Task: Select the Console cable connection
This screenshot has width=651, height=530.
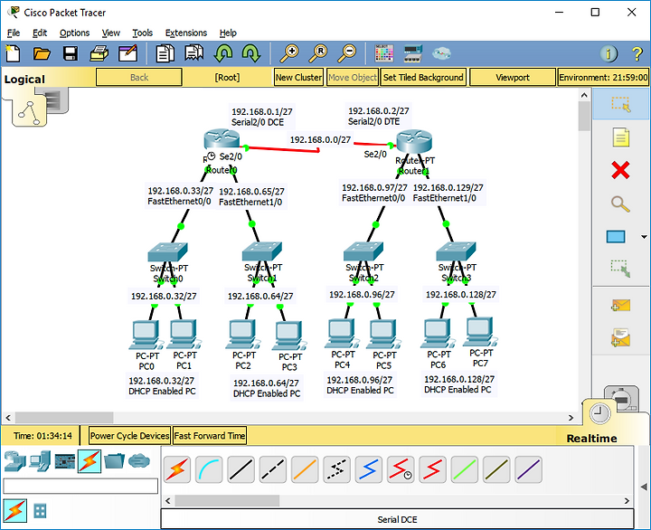Action: click(x=209, y=469)
